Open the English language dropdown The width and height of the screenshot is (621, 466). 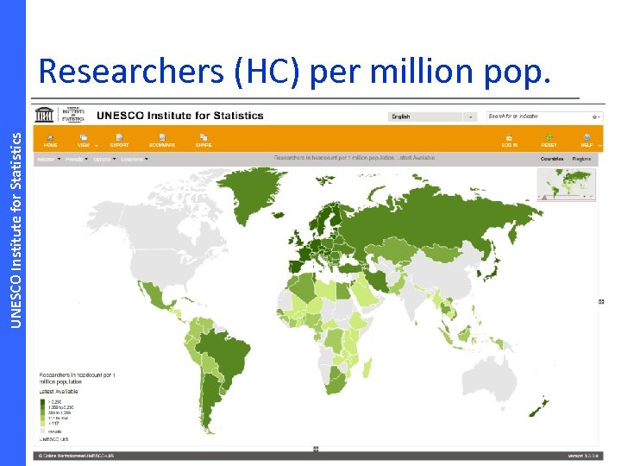pyautogui.click(x=432, y=116)
